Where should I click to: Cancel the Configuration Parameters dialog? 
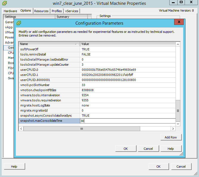[148, 149]
